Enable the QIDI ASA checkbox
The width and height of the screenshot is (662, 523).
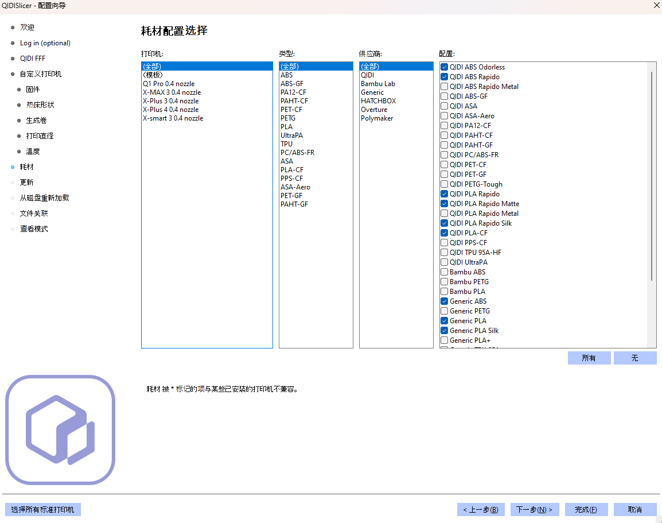pyautogui.click(x=444, y=106)
